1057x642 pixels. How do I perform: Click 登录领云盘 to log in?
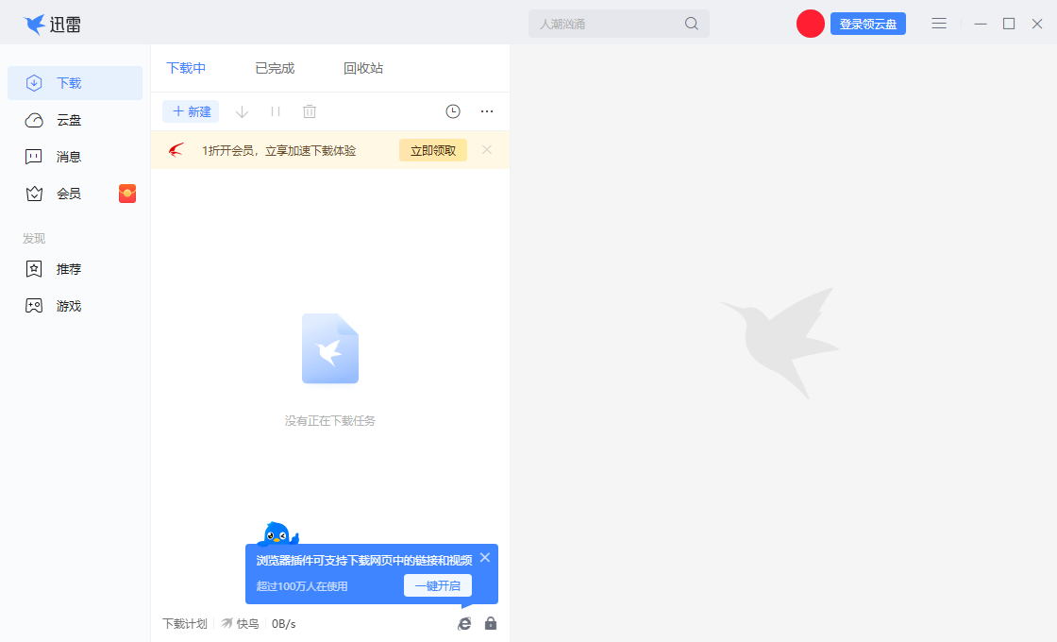(867, 23)
